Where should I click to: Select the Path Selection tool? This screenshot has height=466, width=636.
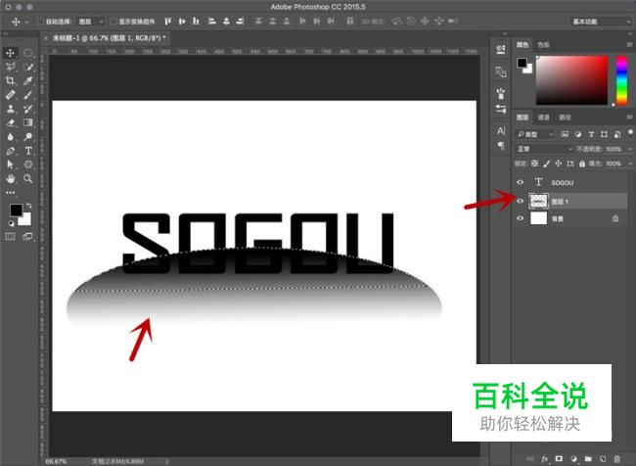(10, 164)
